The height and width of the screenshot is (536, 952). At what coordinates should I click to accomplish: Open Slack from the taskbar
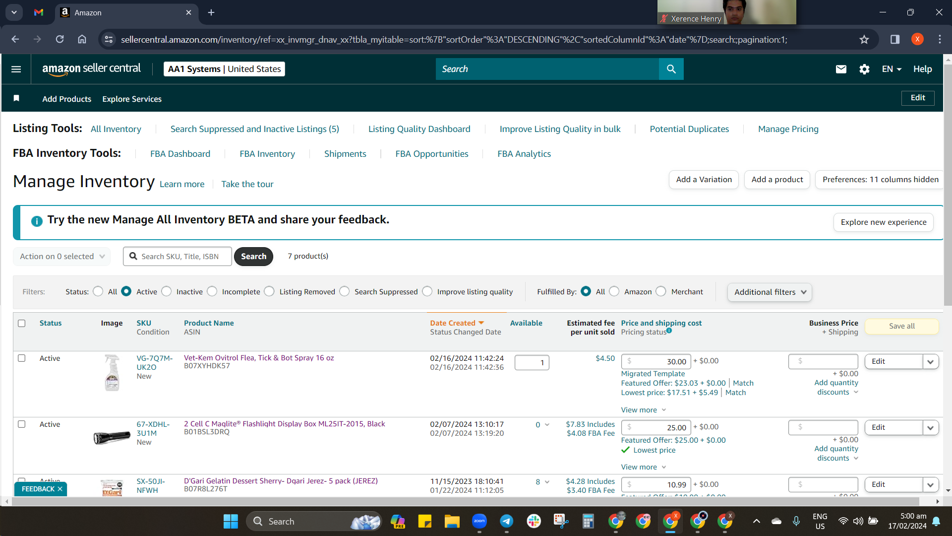click(x=534, y=521)
